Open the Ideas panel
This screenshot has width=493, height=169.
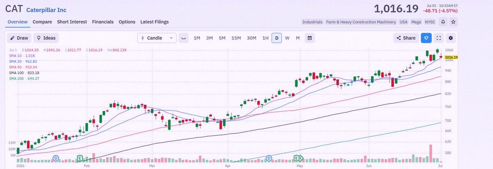46,38
